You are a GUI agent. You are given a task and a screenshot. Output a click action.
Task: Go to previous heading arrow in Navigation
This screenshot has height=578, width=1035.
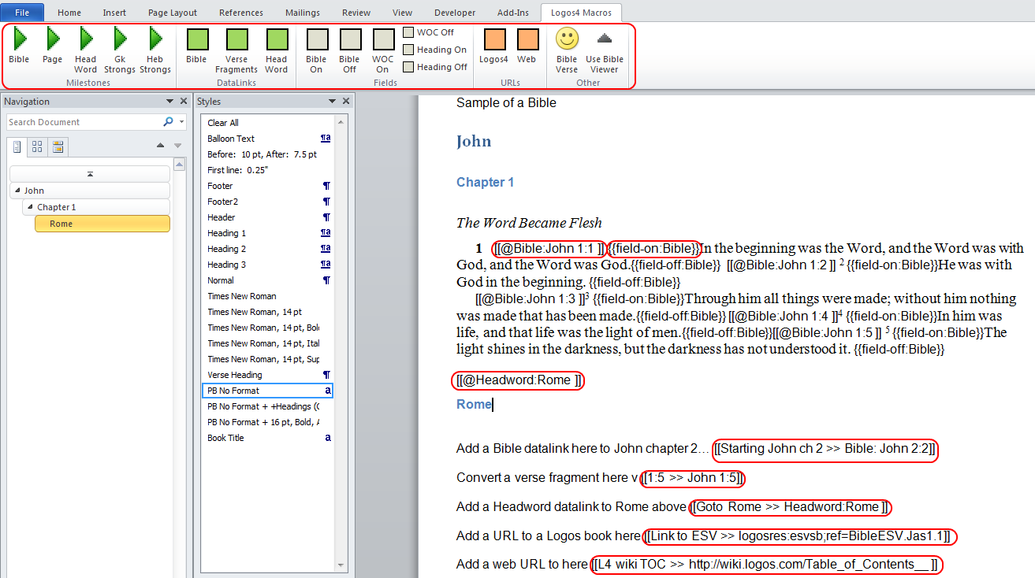tap(161, 146)
